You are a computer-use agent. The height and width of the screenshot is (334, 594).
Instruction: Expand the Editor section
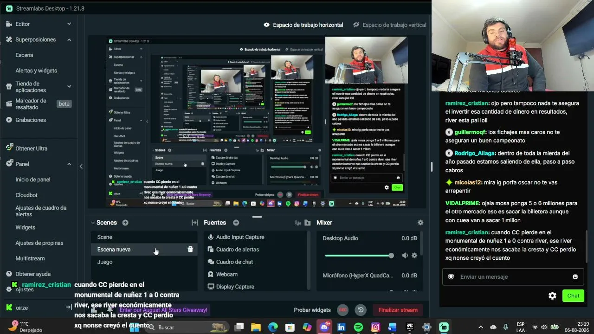pyautogui.click(x=69, y=24)
